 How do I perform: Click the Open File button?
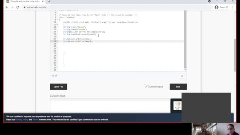58,87
